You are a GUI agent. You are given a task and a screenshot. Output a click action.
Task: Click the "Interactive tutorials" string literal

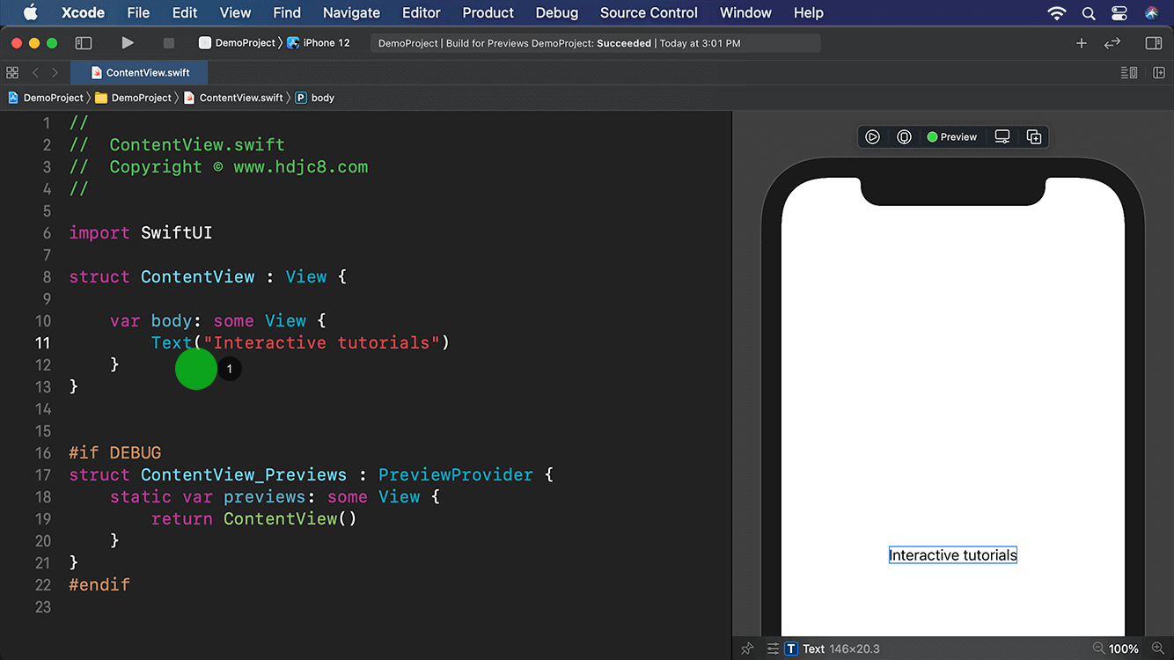point(322,343)
